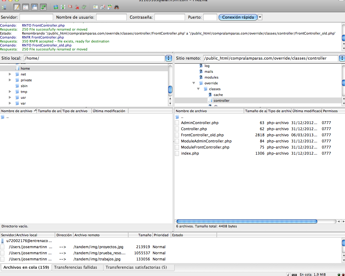Click the reconnect green checkmark icon
Image resolution: width=345 pixels, height=276 pixels.
click(84, 7)
